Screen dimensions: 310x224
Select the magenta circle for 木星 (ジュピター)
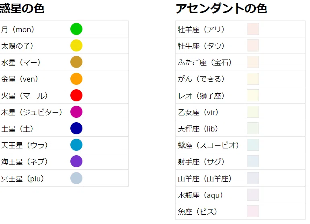76,112
